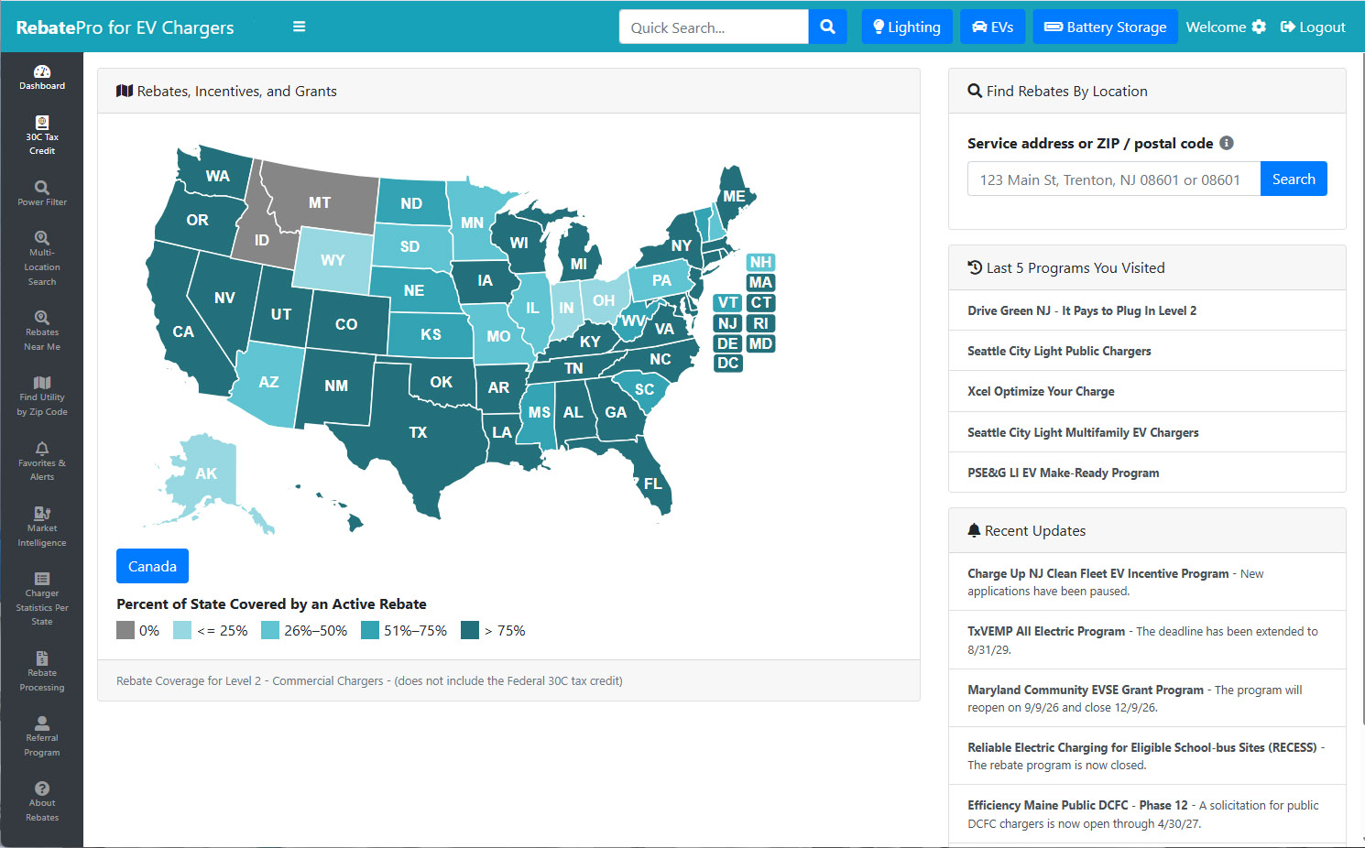Open TxVEMP All Electric Program update
This screenshot has width=1365, height=848.
[1046, 631]
